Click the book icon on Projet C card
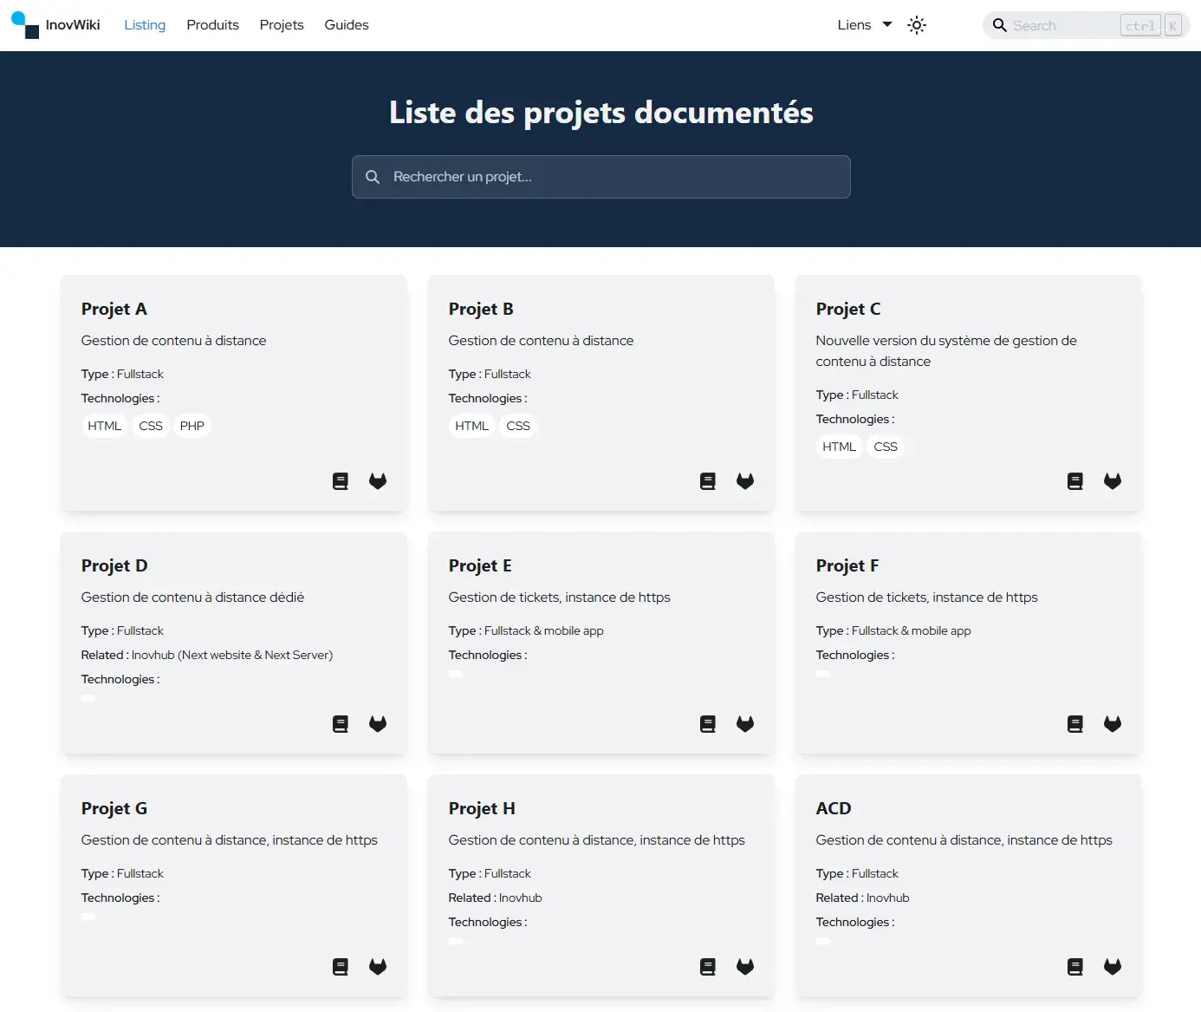Viewport: 1201px width, 1012px height. tap(1074, 480)
